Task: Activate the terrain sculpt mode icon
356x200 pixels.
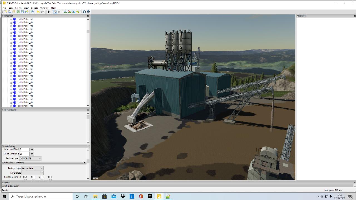Action: click(65, 12)
